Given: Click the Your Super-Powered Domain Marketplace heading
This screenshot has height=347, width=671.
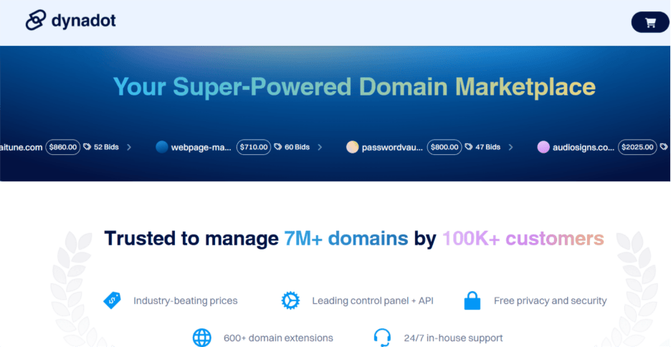Looking at the screenshot, I should click(x=354, y=87).
